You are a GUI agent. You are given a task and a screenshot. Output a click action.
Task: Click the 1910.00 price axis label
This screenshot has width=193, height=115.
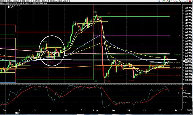tap(187, 47)
